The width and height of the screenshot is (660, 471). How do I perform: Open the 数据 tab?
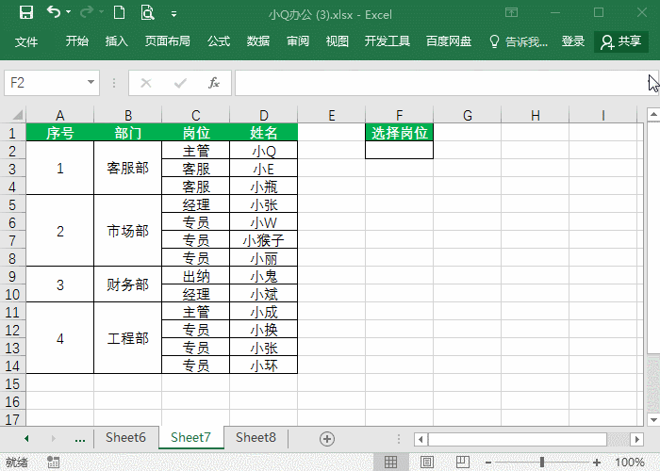[x=258, y=41]
